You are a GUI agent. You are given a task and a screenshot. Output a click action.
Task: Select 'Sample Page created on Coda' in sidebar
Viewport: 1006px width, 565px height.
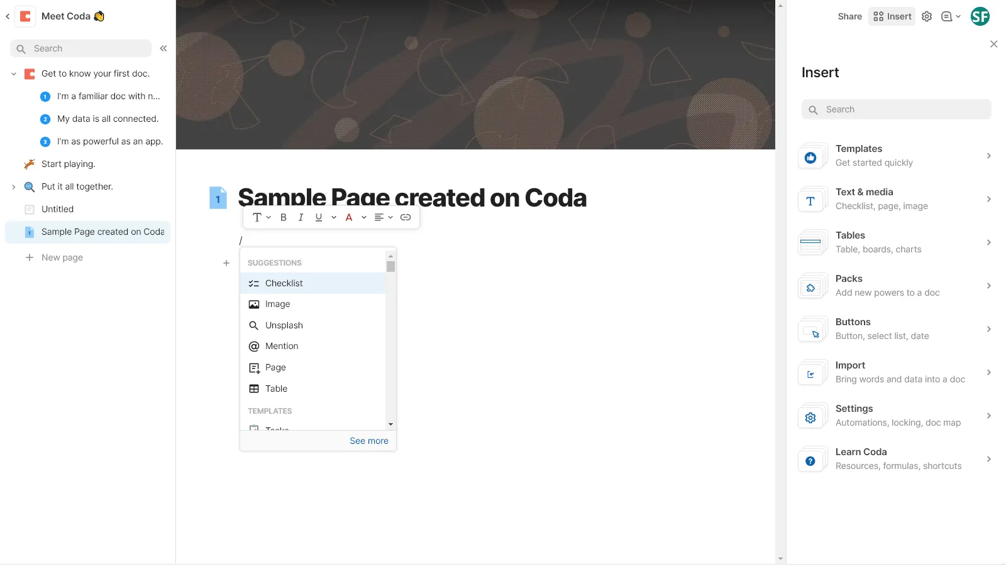pos(88,232)
